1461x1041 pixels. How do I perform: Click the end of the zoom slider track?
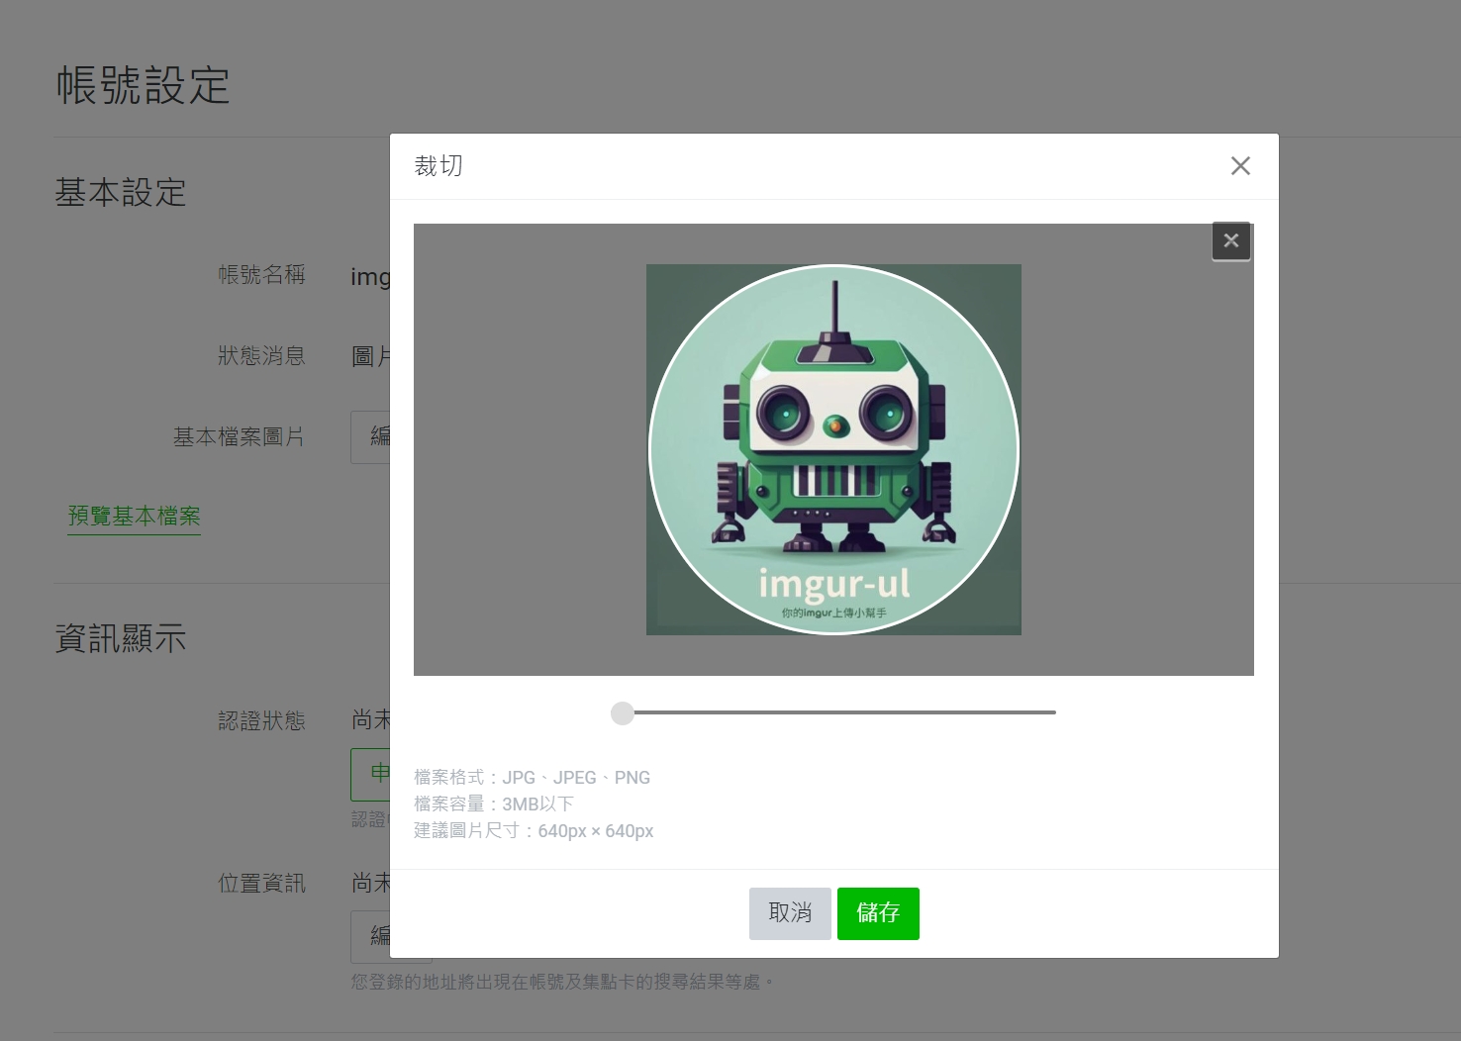coord(1053,712)
